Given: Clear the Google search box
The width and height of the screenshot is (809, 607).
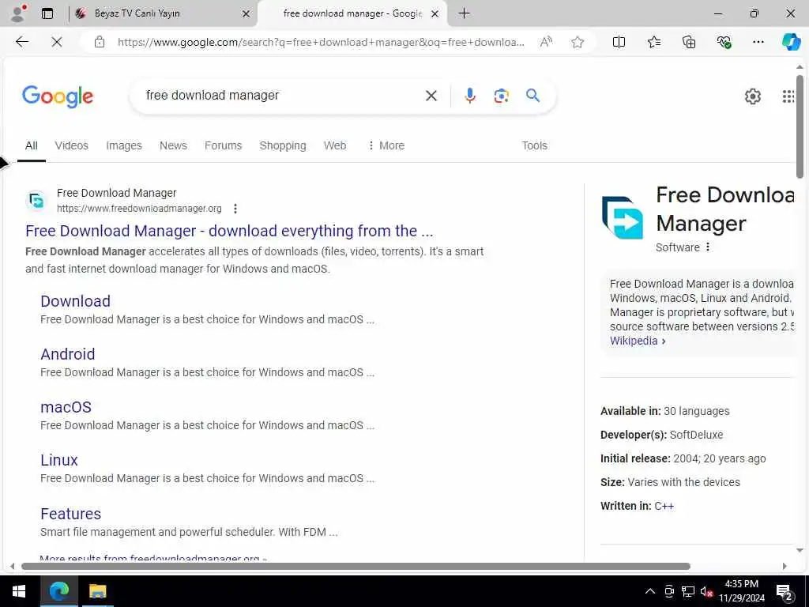Looking at the screenshot, I should [x=431, y=96].
